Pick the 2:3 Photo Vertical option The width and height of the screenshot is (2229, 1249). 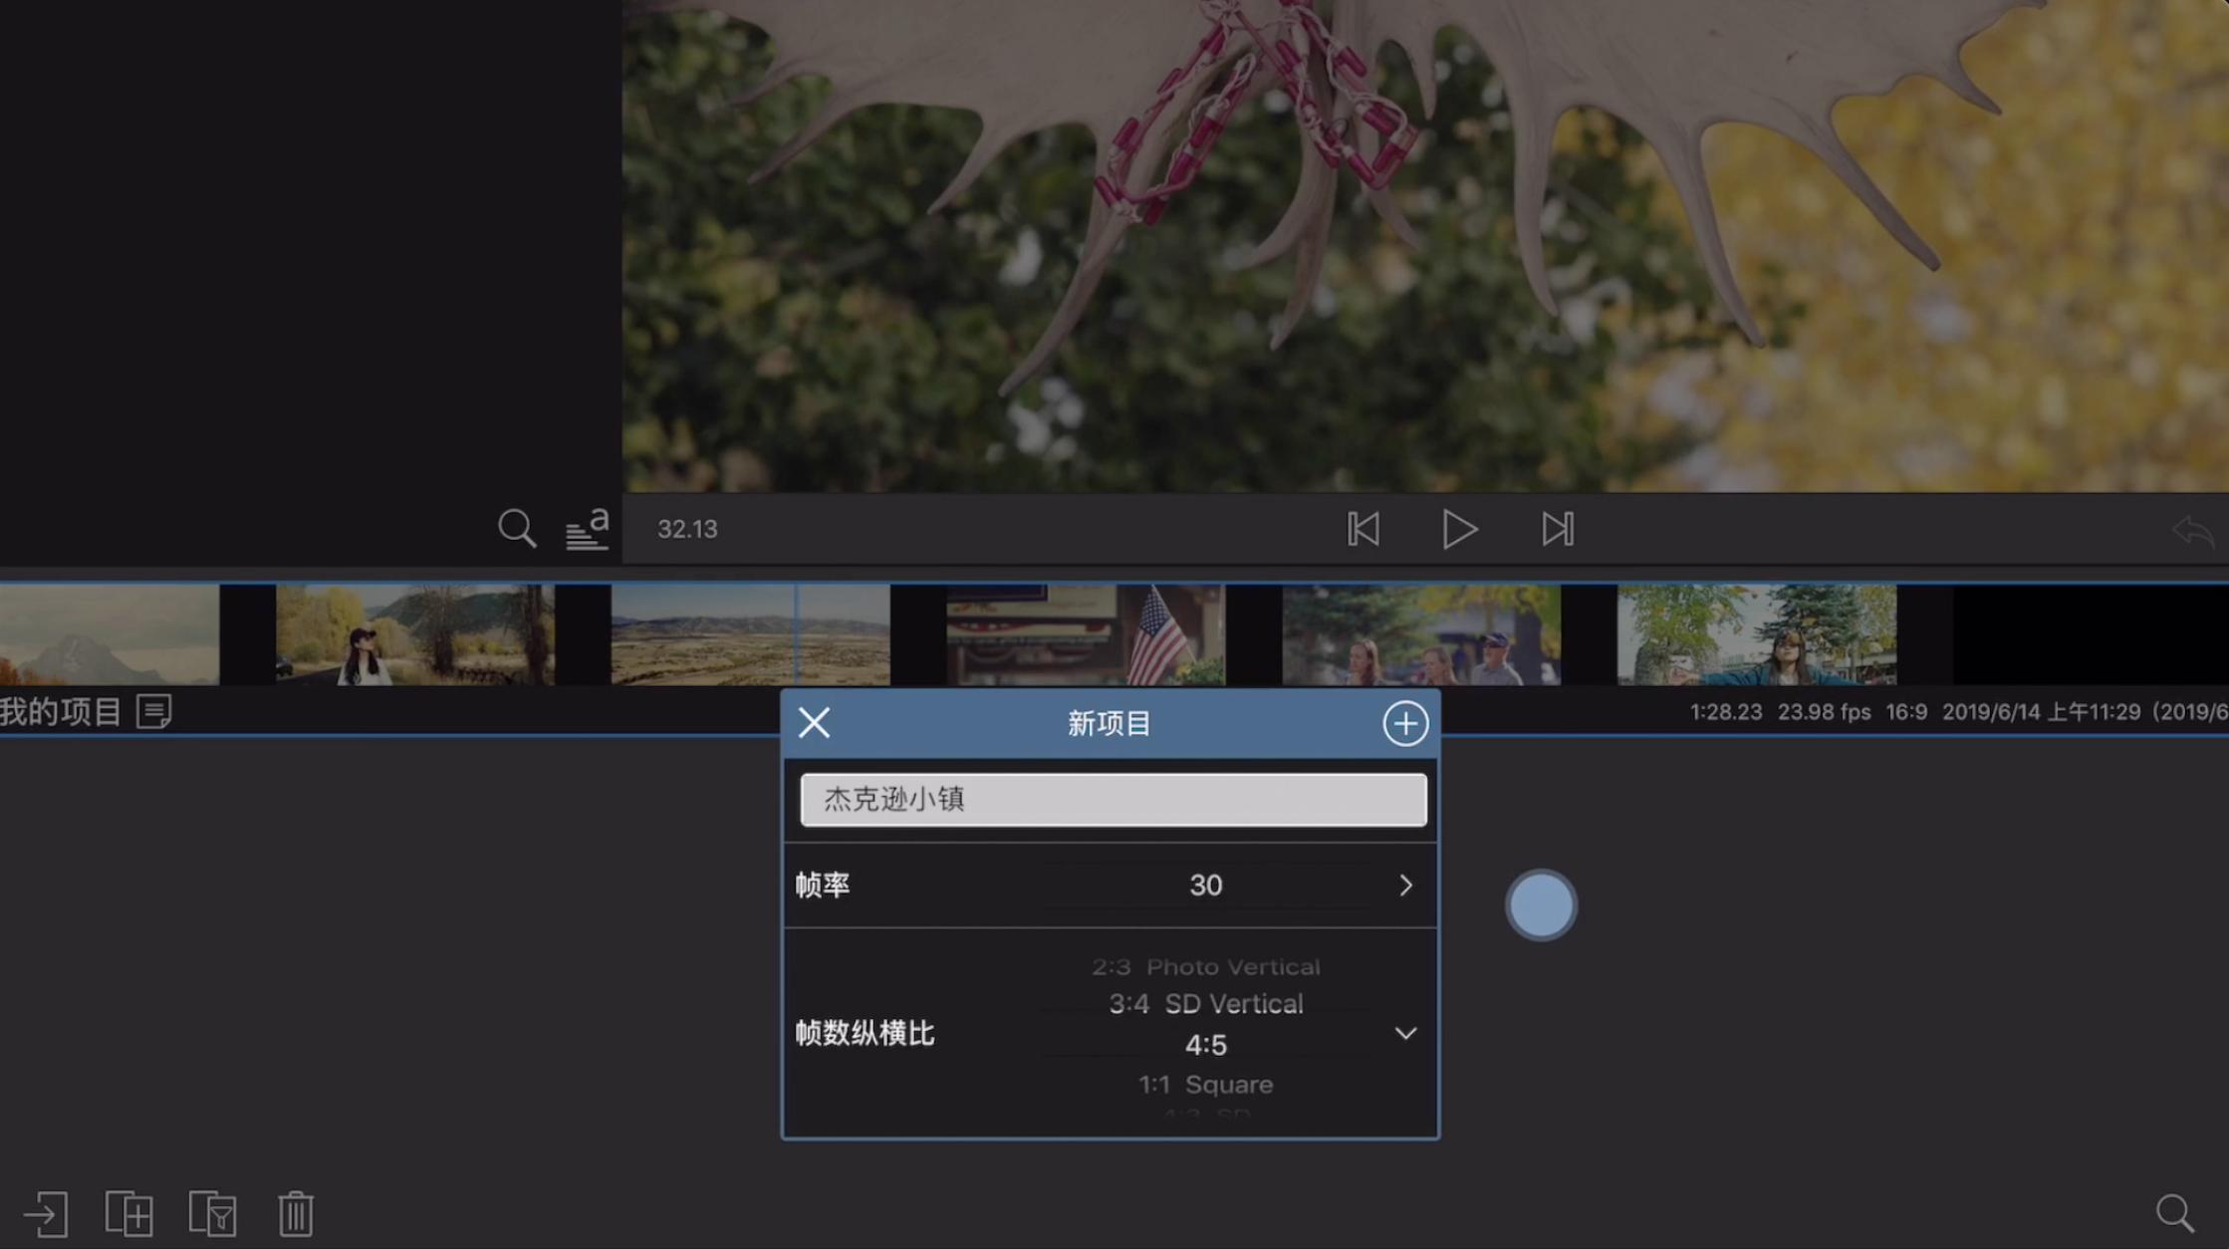1206,965
